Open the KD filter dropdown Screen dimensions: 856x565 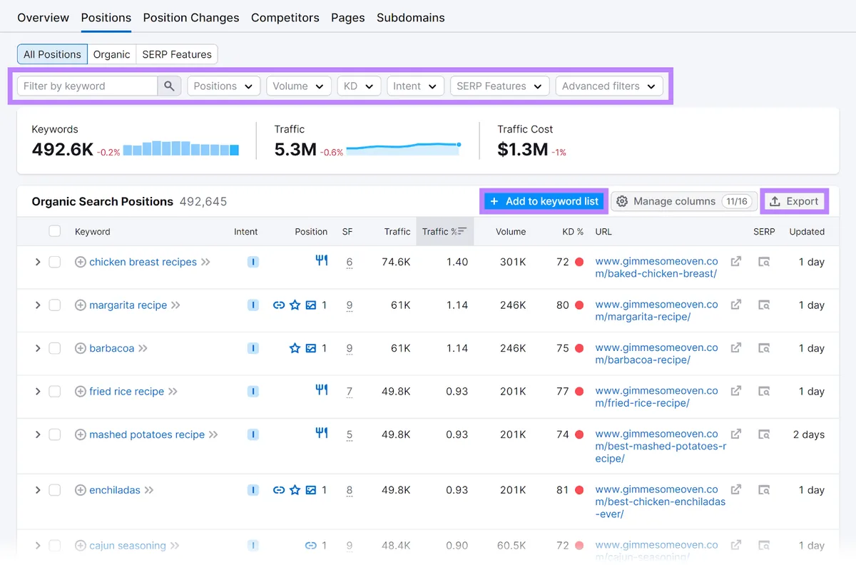[x=359, y=86]
